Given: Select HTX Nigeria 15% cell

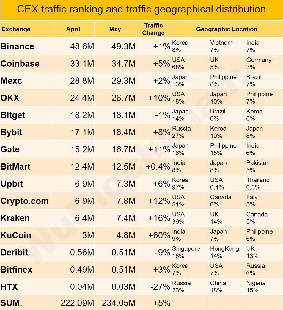Looking at the screenshot, I should pyautogui.click(x=264, y=287).
